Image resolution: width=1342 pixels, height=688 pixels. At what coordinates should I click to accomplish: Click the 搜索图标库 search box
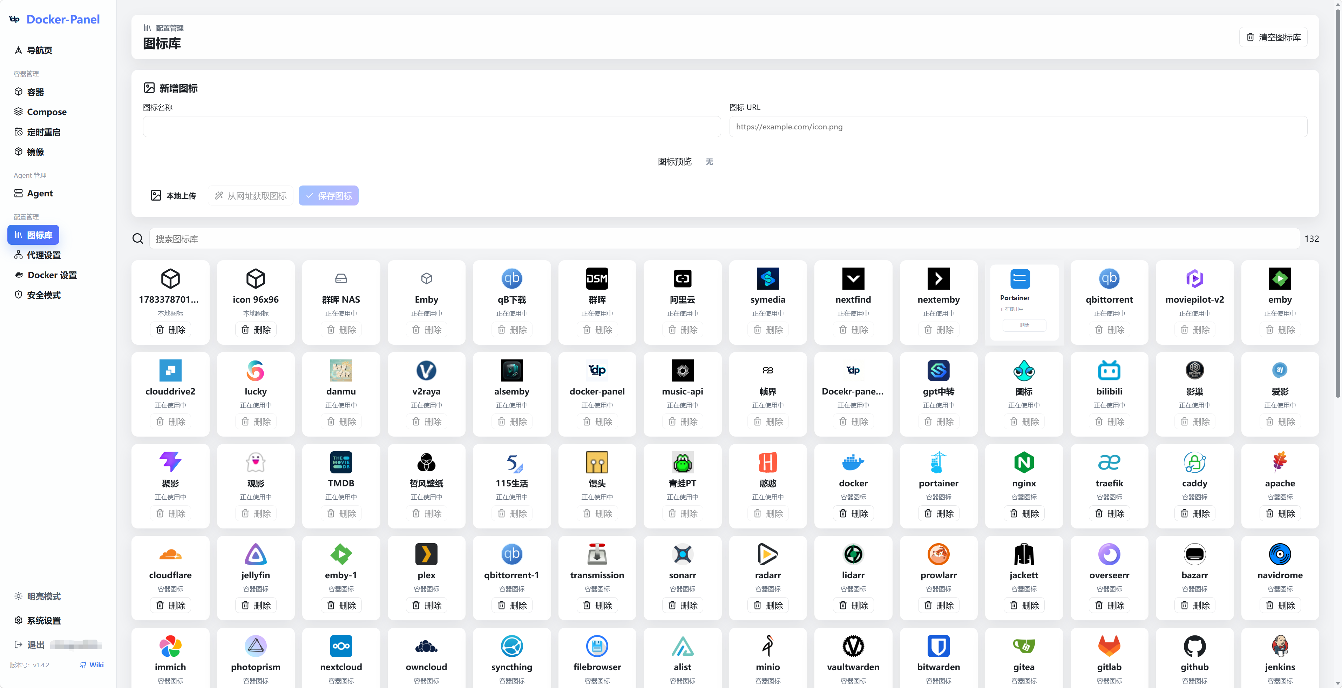(724, 239)
